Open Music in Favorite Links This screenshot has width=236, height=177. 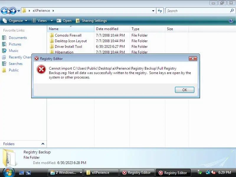coord(13,50)
